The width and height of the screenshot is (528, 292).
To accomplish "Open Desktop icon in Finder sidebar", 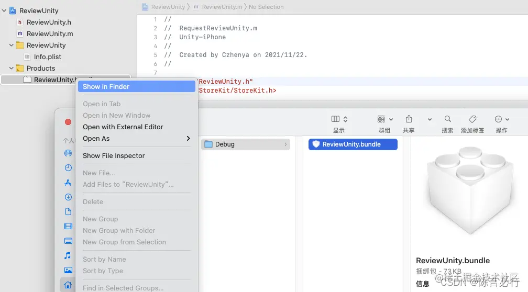I will click(x=68, y=241).
